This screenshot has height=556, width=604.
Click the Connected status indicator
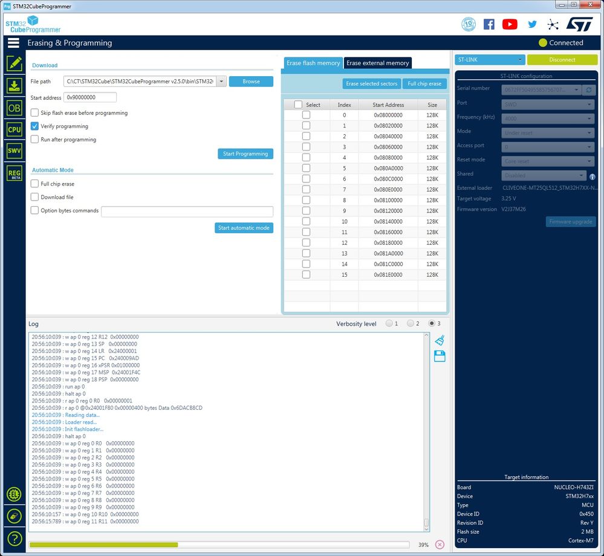click(561, 43)
